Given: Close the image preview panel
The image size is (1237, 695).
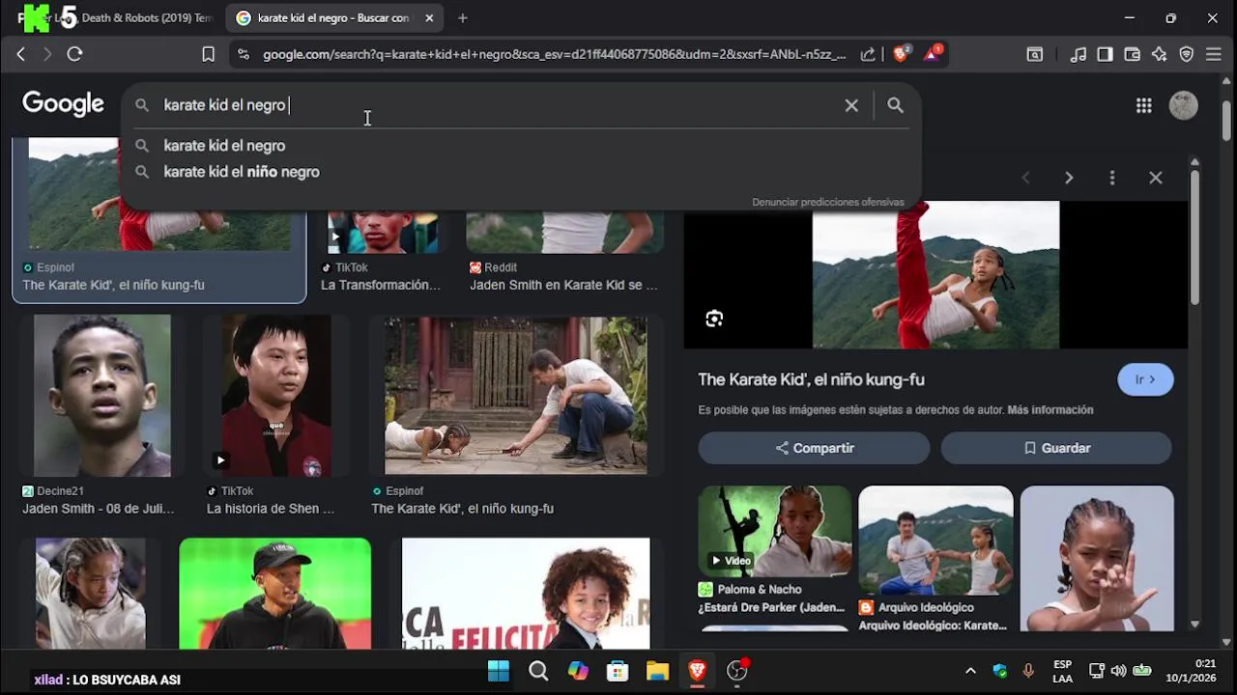Looking at the screenshot, I should pos(1156,178).
